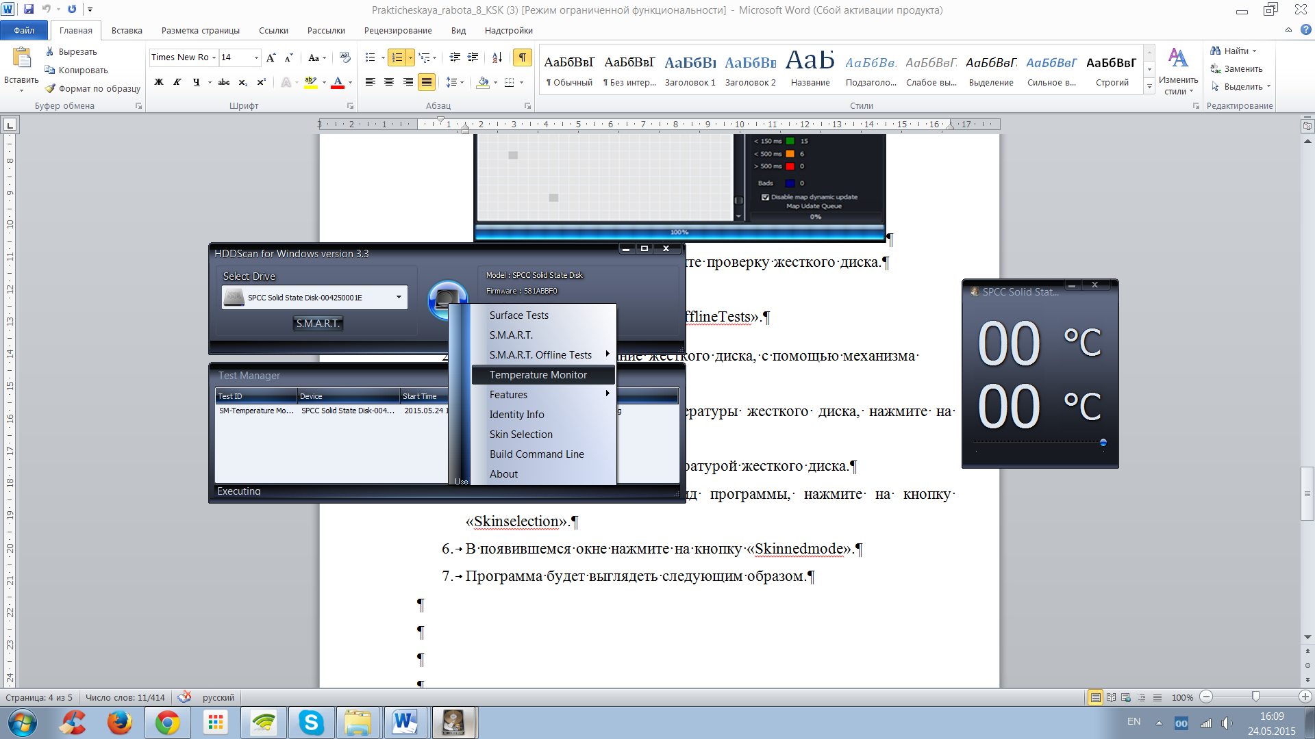Open Skype from the taskbar
The width and height of the screenshot is (1315, 739).
(x=311, y=723)
